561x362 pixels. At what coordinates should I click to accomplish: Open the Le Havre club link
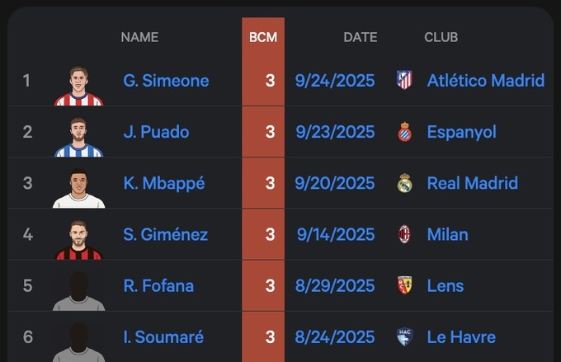461,336
